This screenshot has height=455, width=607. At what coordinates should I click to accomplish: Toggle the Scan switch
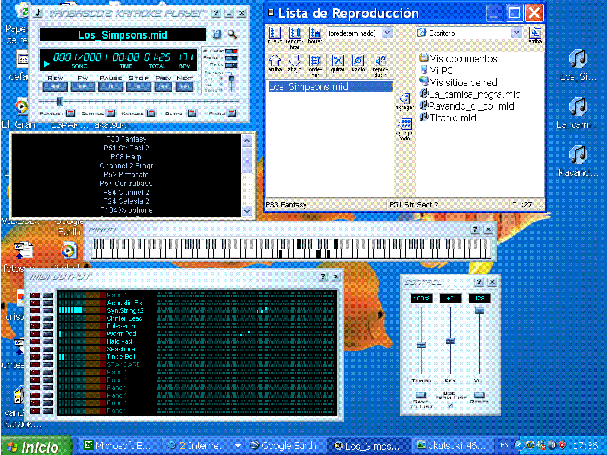(231, 65)
